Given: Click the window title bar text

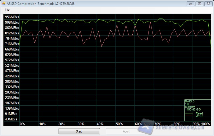Looking at the screenshot, I should [40, 4].
